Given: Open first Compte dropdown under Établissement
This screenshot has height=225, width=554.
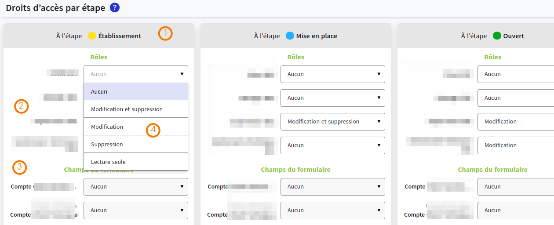Looking at the screenshot, I should [135, 187].
